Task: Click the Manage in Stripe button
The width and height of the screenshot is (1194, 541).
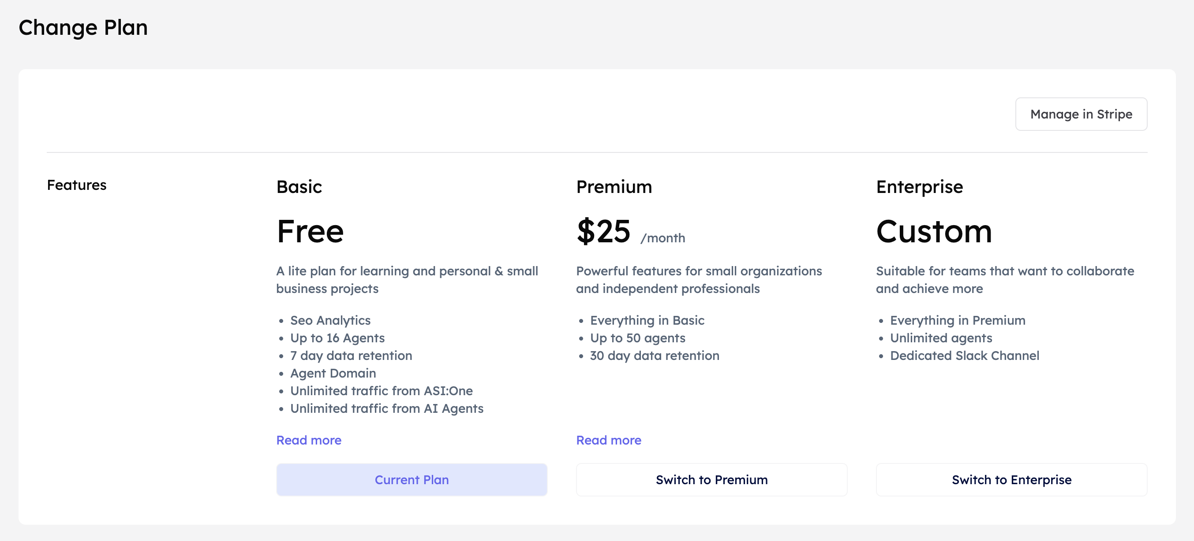Action: click(x=1081, y=114)
